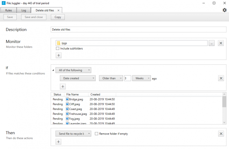The image size is (229, 149).
Task: Open the Date created dropdown
Action: point(78,78)
